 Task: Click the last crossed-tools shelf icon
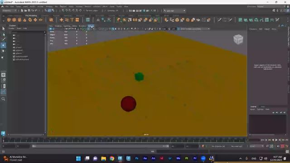tap(277, 20)
